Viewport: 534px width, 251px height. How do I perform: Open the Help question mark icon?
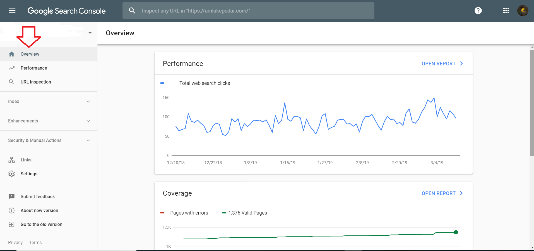[478, 11]
